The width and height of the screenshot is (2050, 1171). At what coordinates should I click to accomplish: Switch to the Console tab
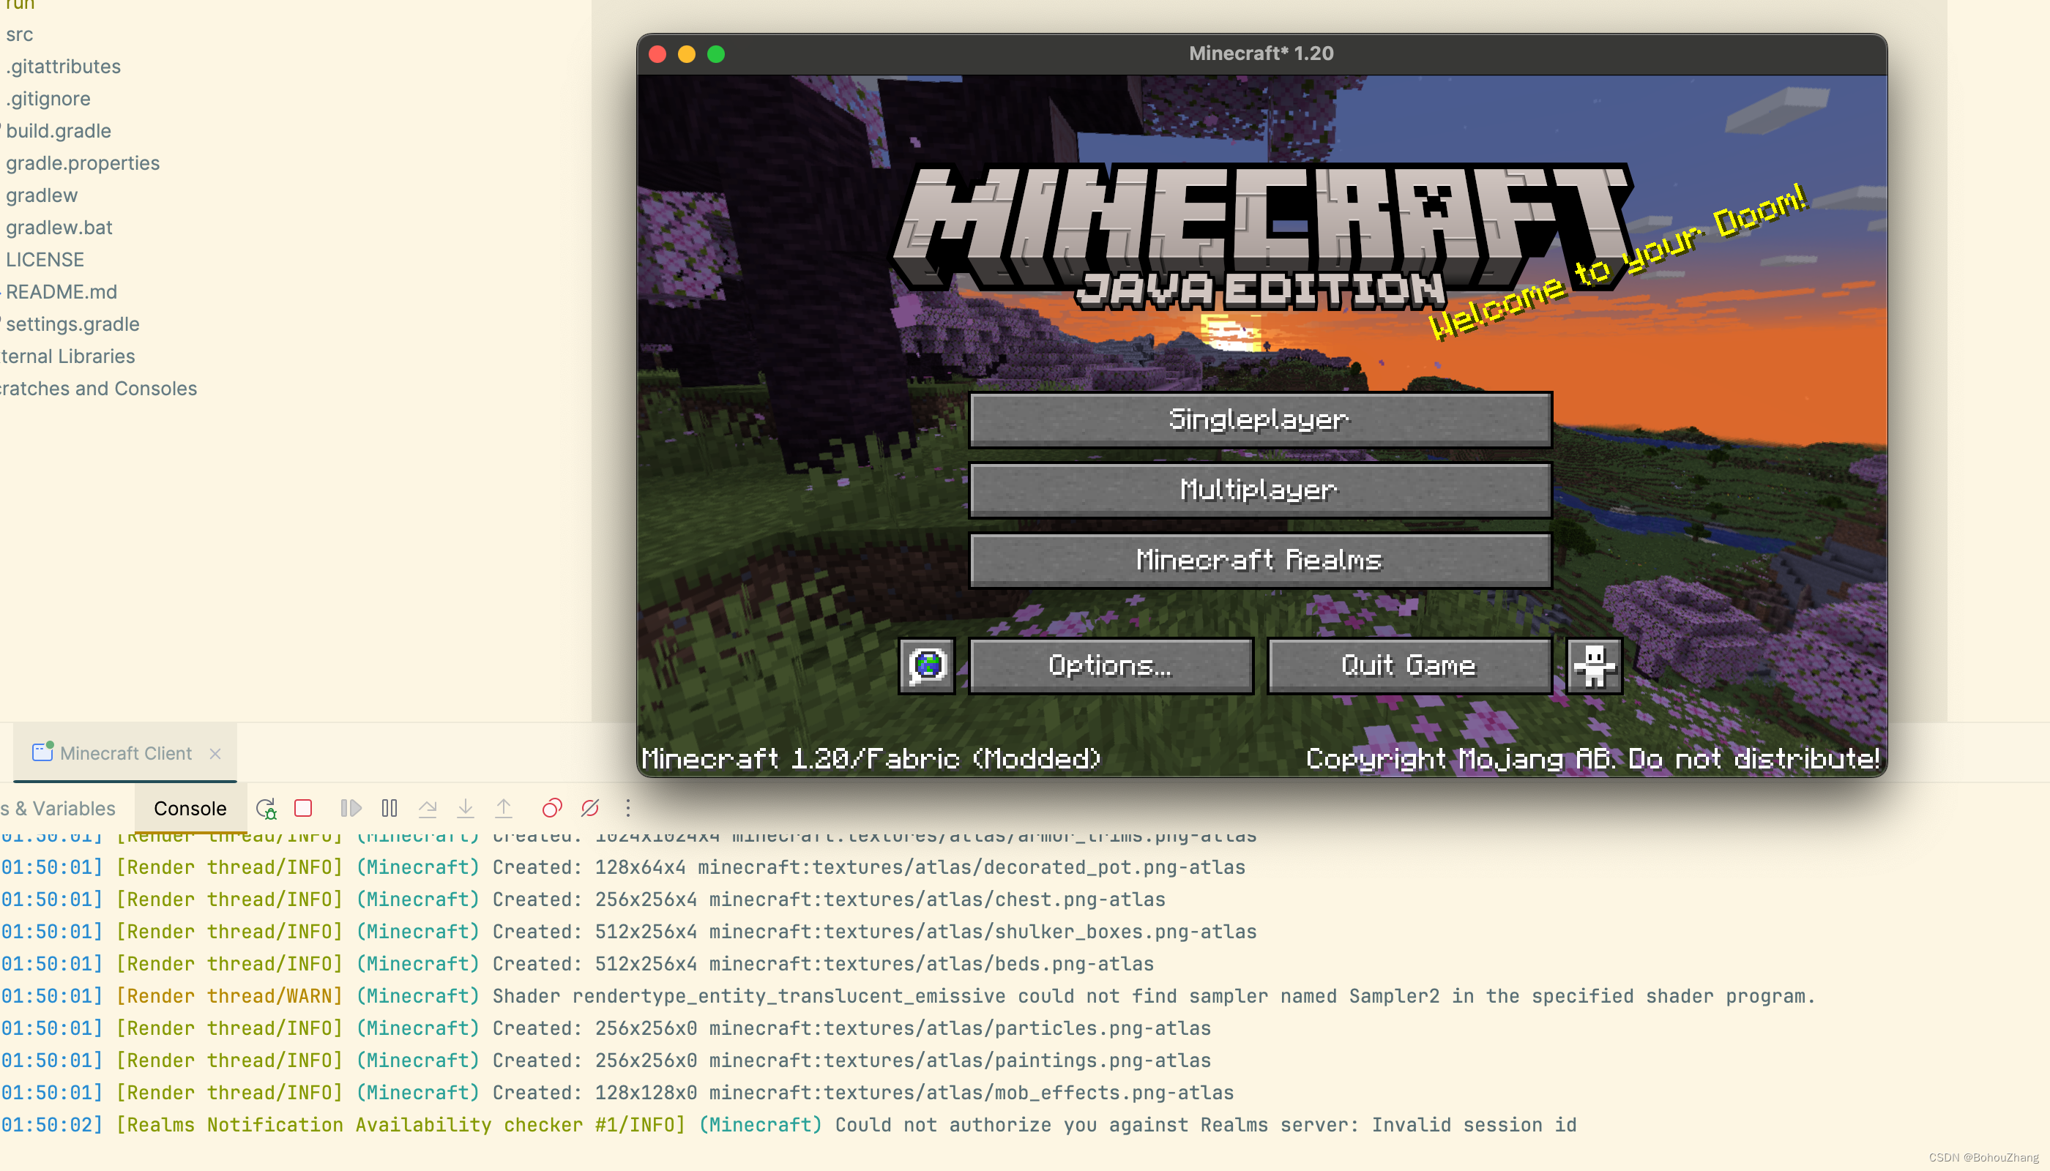click(x=190, y=808)
